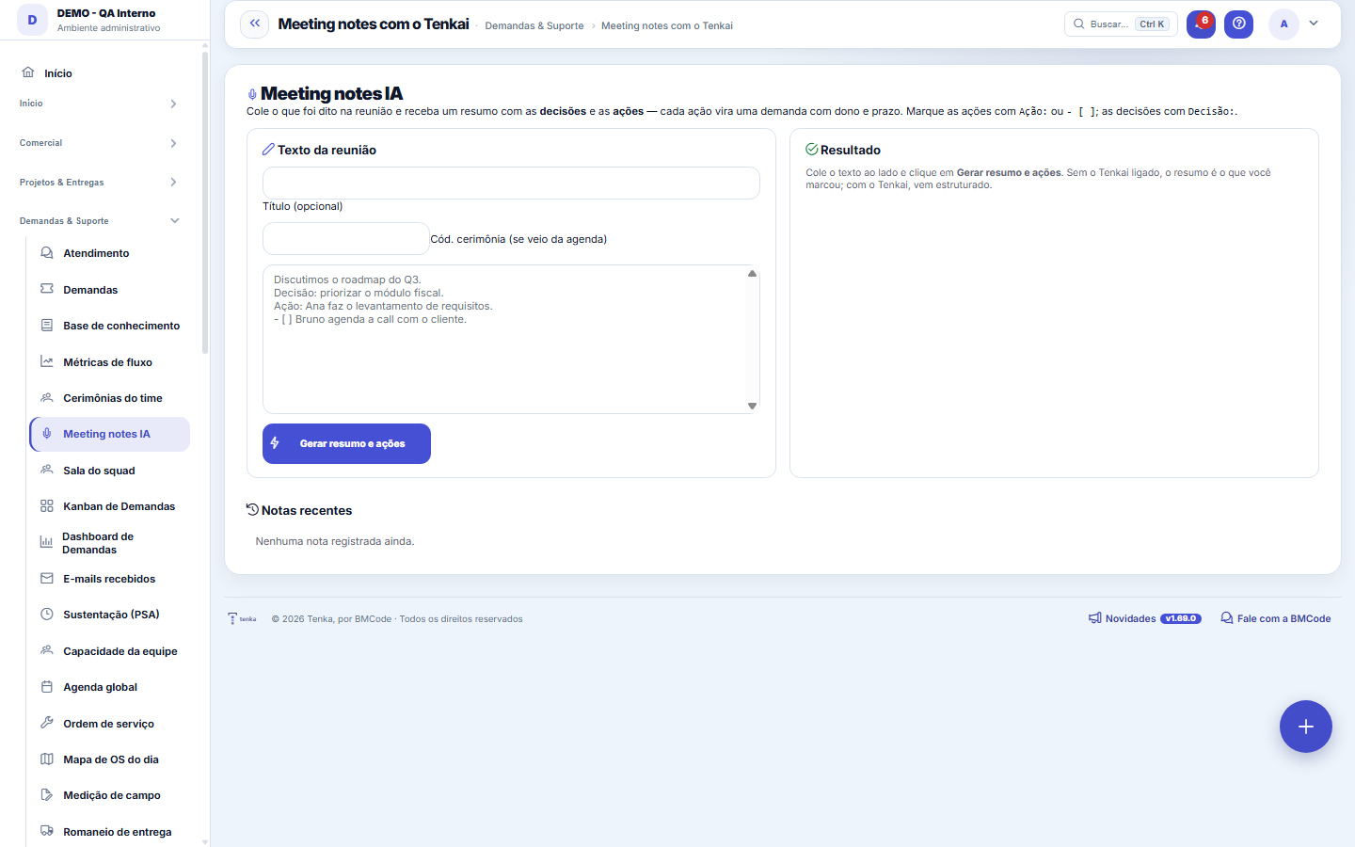Click textarea scrollbar up arrow
Image resolution: width=1355 pixels, height=847 pixels.
tap(752, 274)
